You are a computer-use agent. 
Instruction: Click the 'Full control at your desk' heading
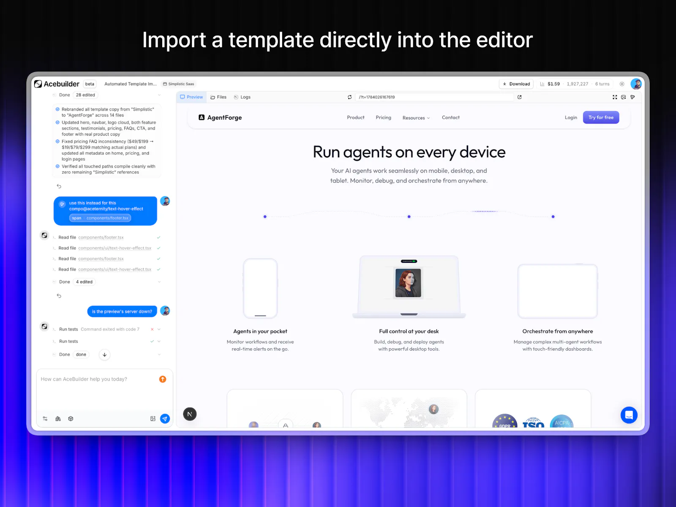point(409,331)
